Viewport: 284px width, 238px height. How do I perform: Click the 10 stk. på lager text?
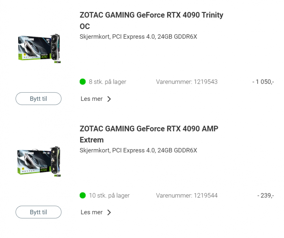pyautogui.click(x=109, y=195)
